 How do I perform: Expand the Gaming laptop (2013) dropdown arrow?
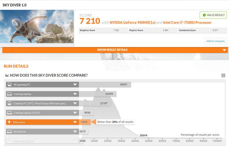click(x=75, y=113)
